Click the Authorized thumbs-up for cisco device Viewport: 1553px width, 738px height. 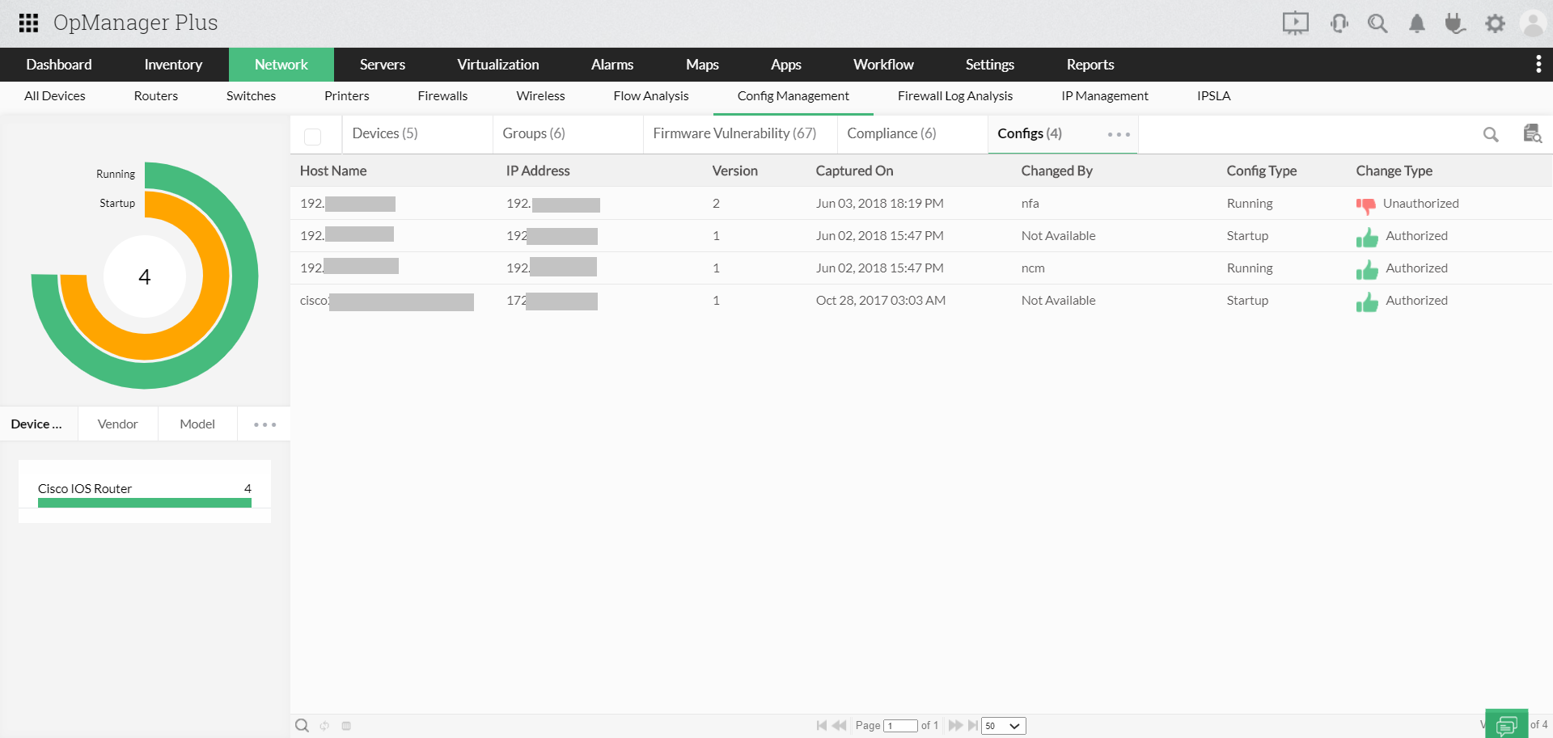coord(1367,302)
